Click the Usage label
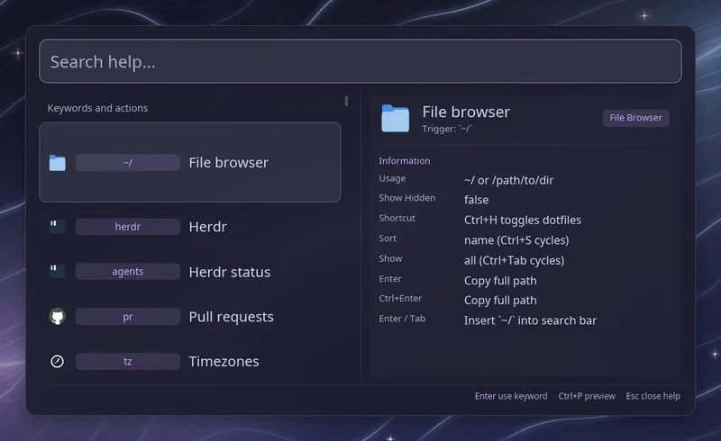721x441 pixels. 392,178
